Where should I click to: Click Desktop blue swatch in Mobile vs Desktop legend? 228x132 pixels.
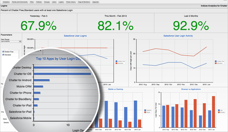click(x=145, y=110)
